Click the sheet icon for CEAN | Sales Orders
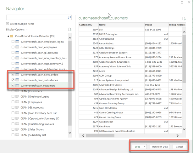 pos(17,129)
